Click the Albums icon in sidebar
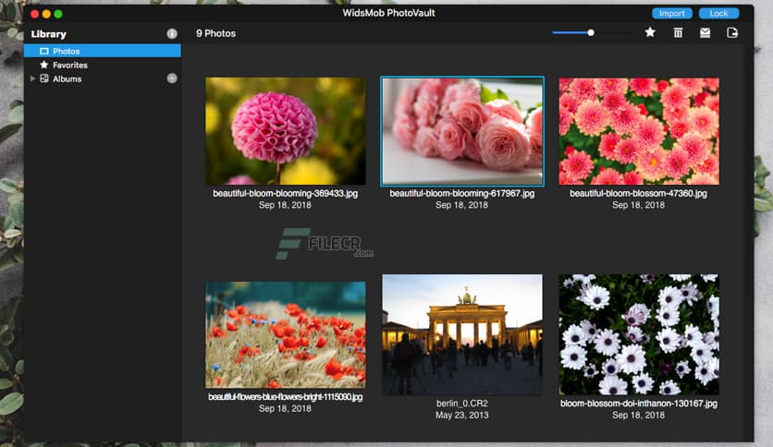 pyautogui.click(x=43, y=79)
